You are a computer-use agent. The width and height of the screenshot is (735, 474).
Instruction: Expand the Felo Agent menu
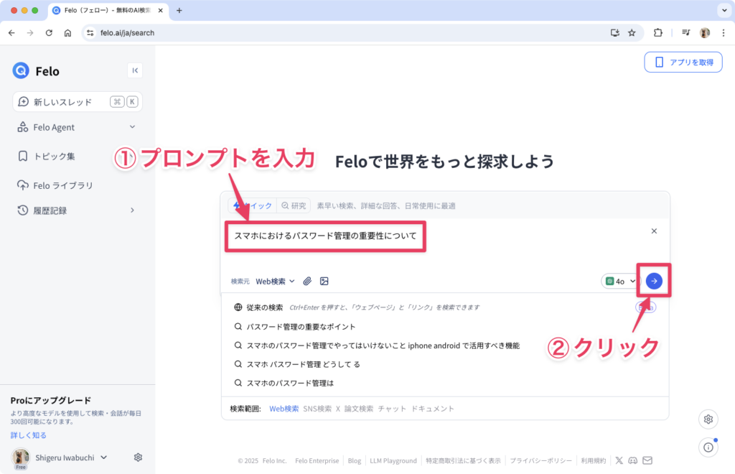point(76,127)
